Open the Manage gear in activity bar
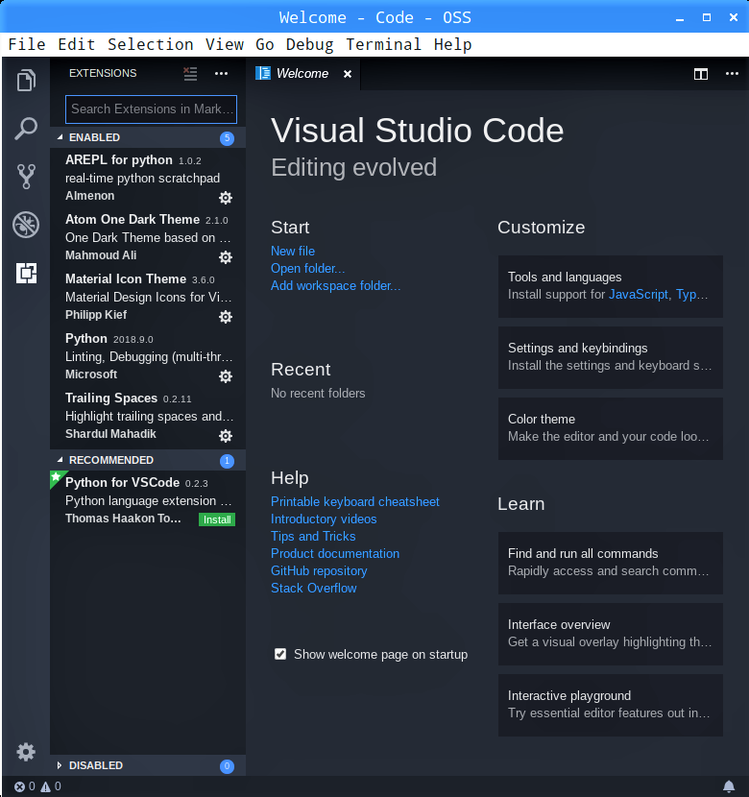The image size is (749, 797). coord(26,752)
